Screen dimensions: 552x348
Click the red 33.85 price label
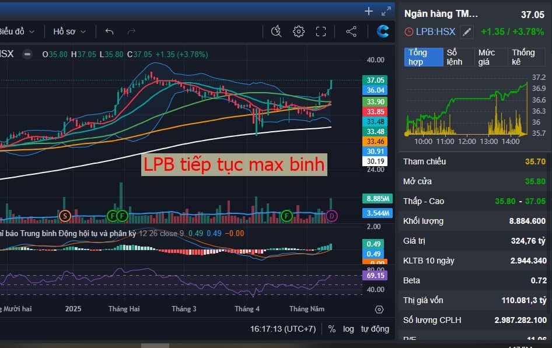pos(375,112)
